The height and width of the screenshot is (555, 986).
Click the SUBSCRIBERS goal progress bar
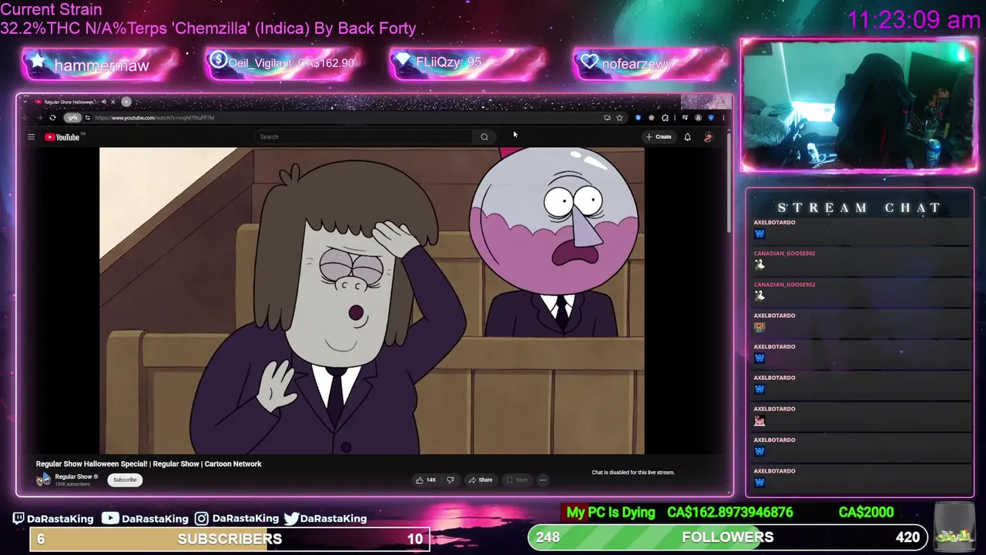click(230, 539)
